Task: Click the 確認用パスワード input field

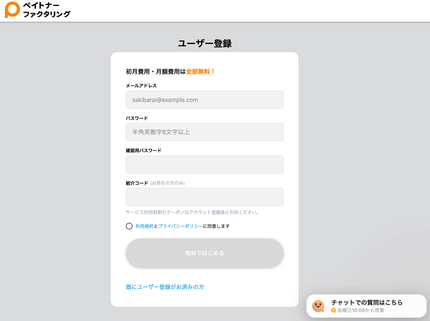Action: [x=205, y=165]
